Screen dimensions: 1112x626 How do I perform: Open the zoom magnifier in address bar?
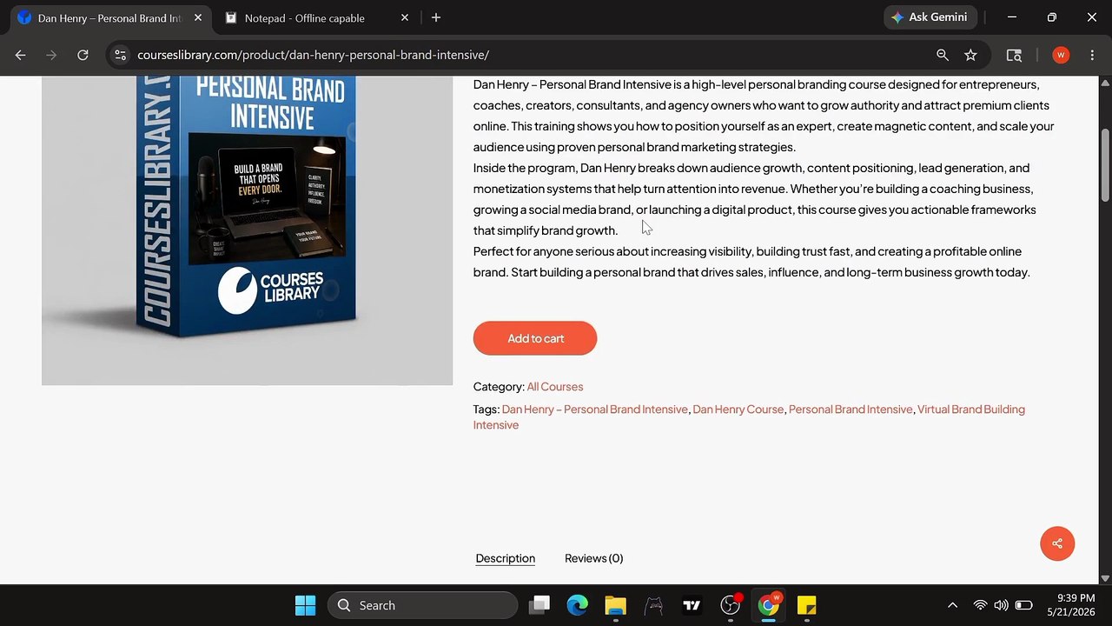pyautogui.click(x=943, y=55)
